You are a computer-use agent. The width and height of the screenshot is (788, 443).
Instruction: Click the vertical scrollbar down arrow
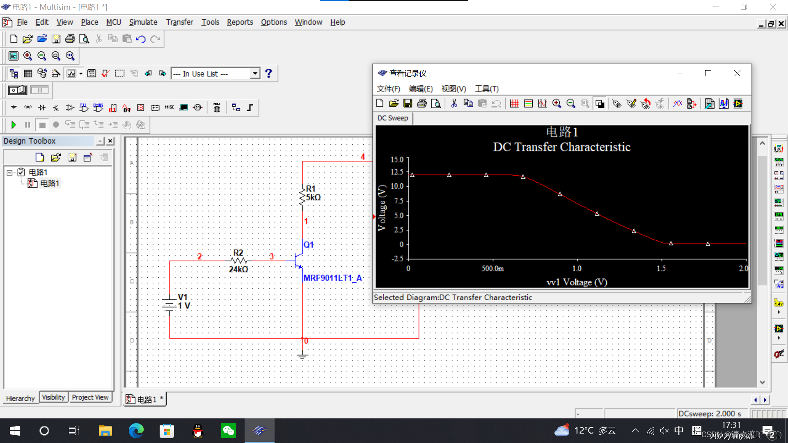point(763,382)
